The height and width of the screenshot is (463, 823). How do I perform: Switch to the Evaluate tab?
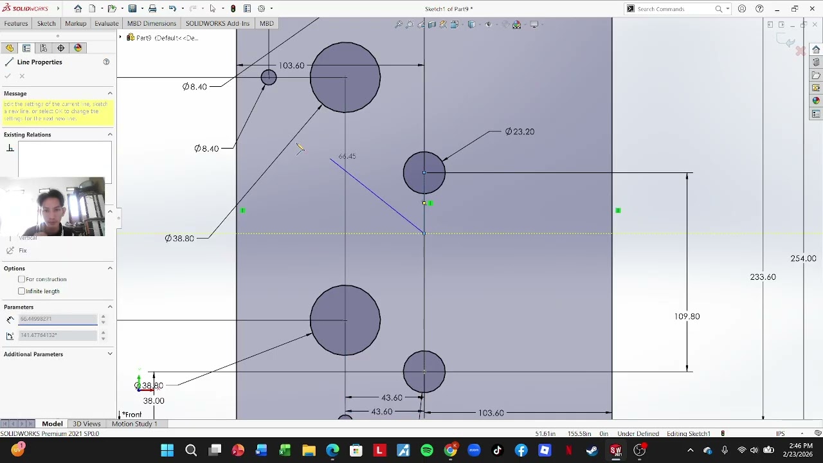point(107,24)
